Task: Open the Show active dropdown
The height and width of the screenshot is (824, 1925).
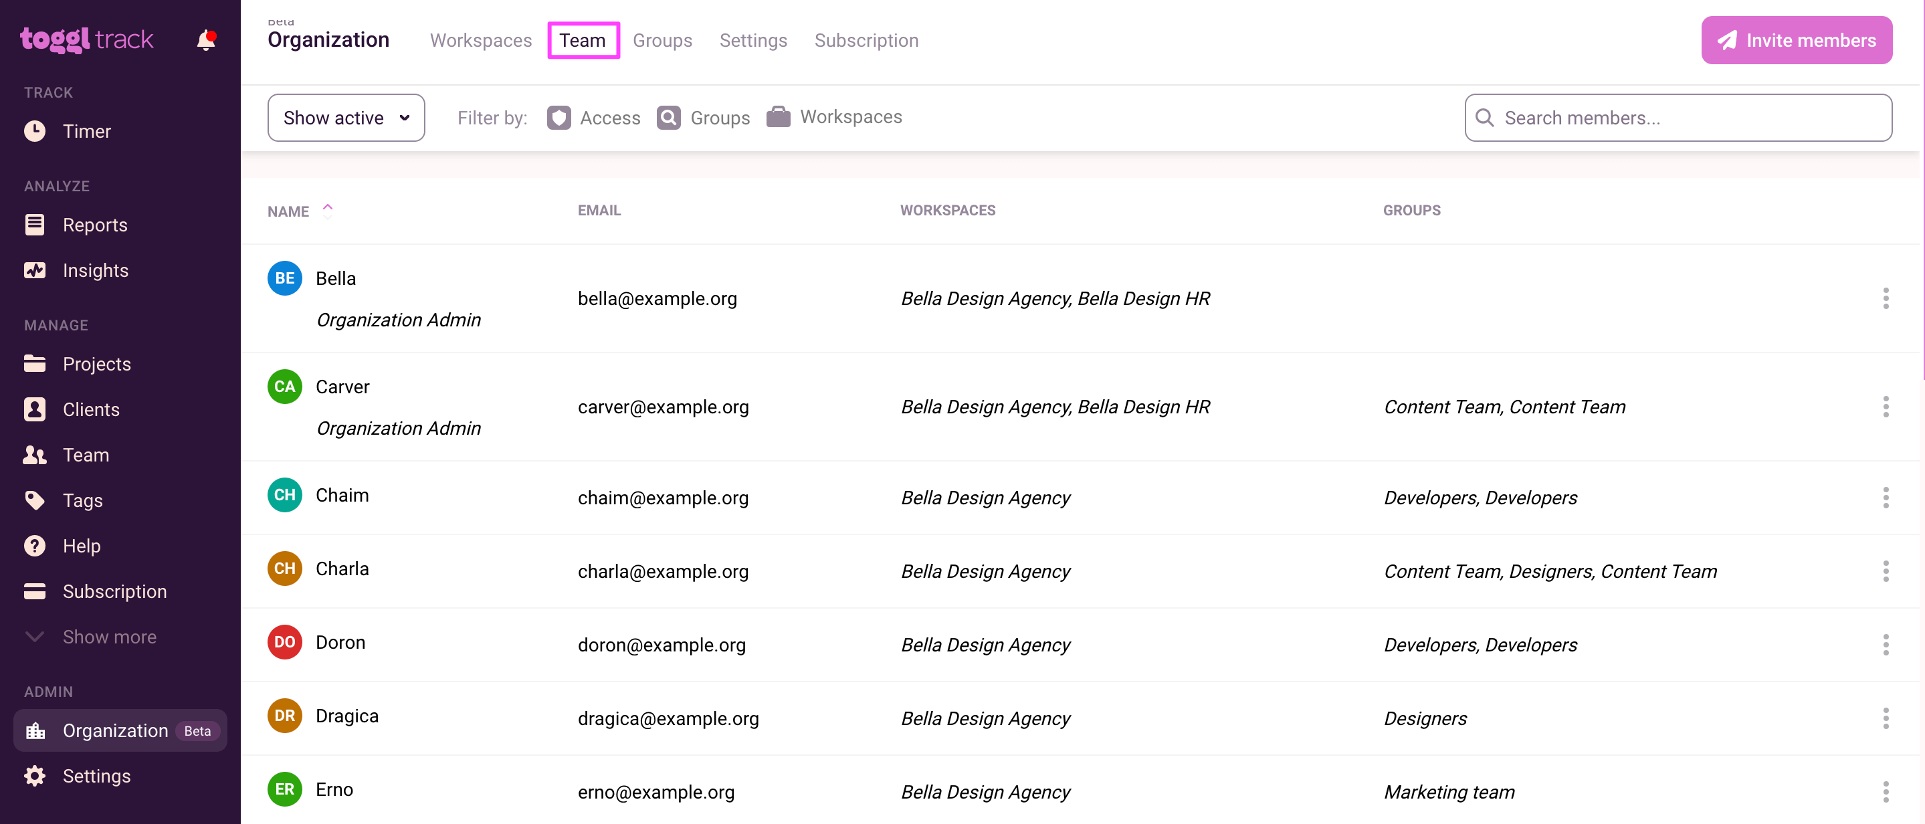Action: (346, 118)
